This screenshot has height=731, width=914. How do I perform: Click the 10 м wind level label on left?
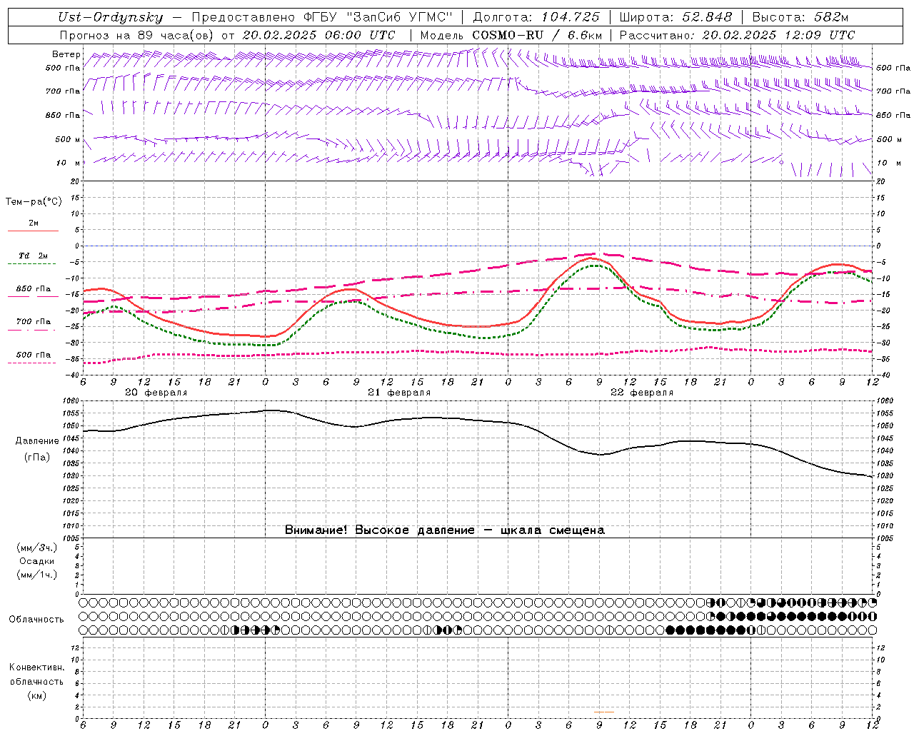pyautogui.click(x=69, y=163)
